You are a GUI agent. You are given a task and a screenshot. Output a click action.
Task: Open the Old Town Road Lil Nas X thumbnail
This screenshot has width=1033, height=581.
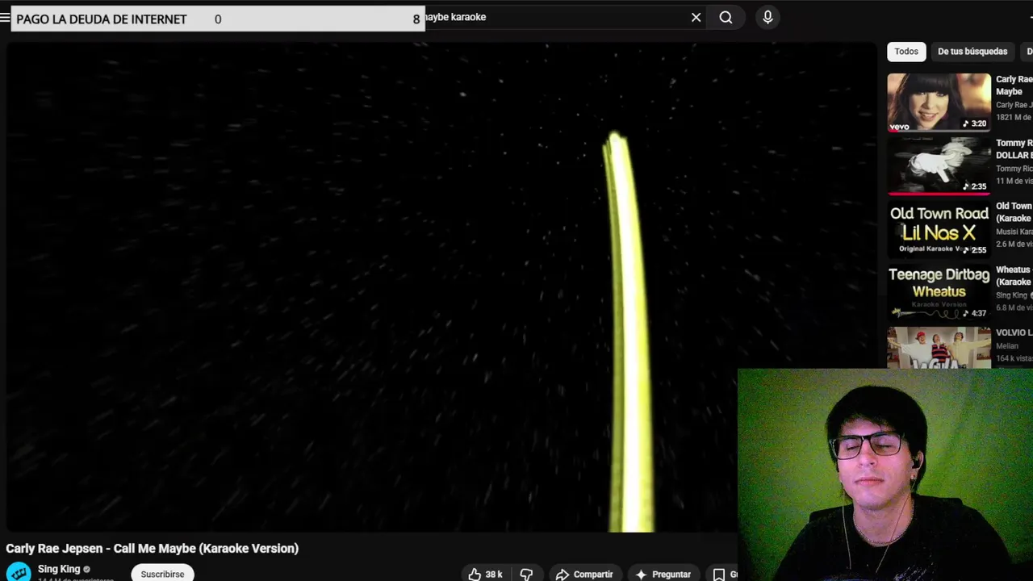[x=939, y=228]
